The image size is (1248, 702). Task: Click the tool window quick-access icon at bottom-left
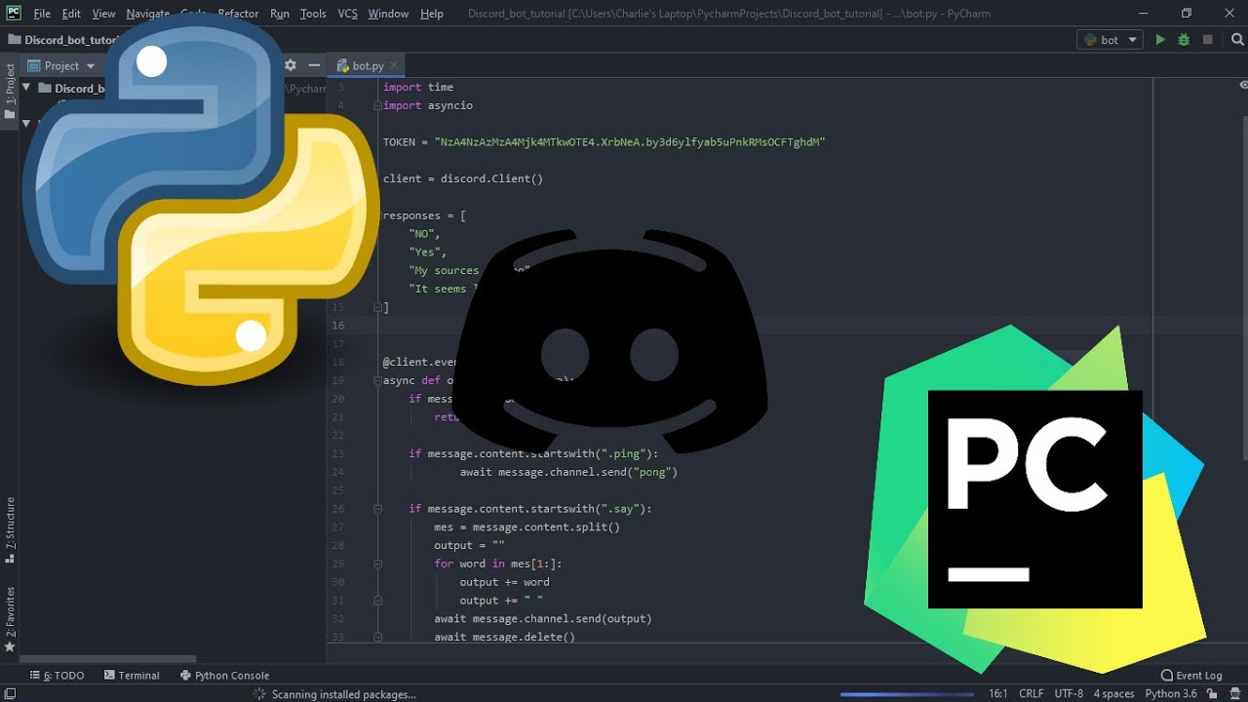[9, 692]
